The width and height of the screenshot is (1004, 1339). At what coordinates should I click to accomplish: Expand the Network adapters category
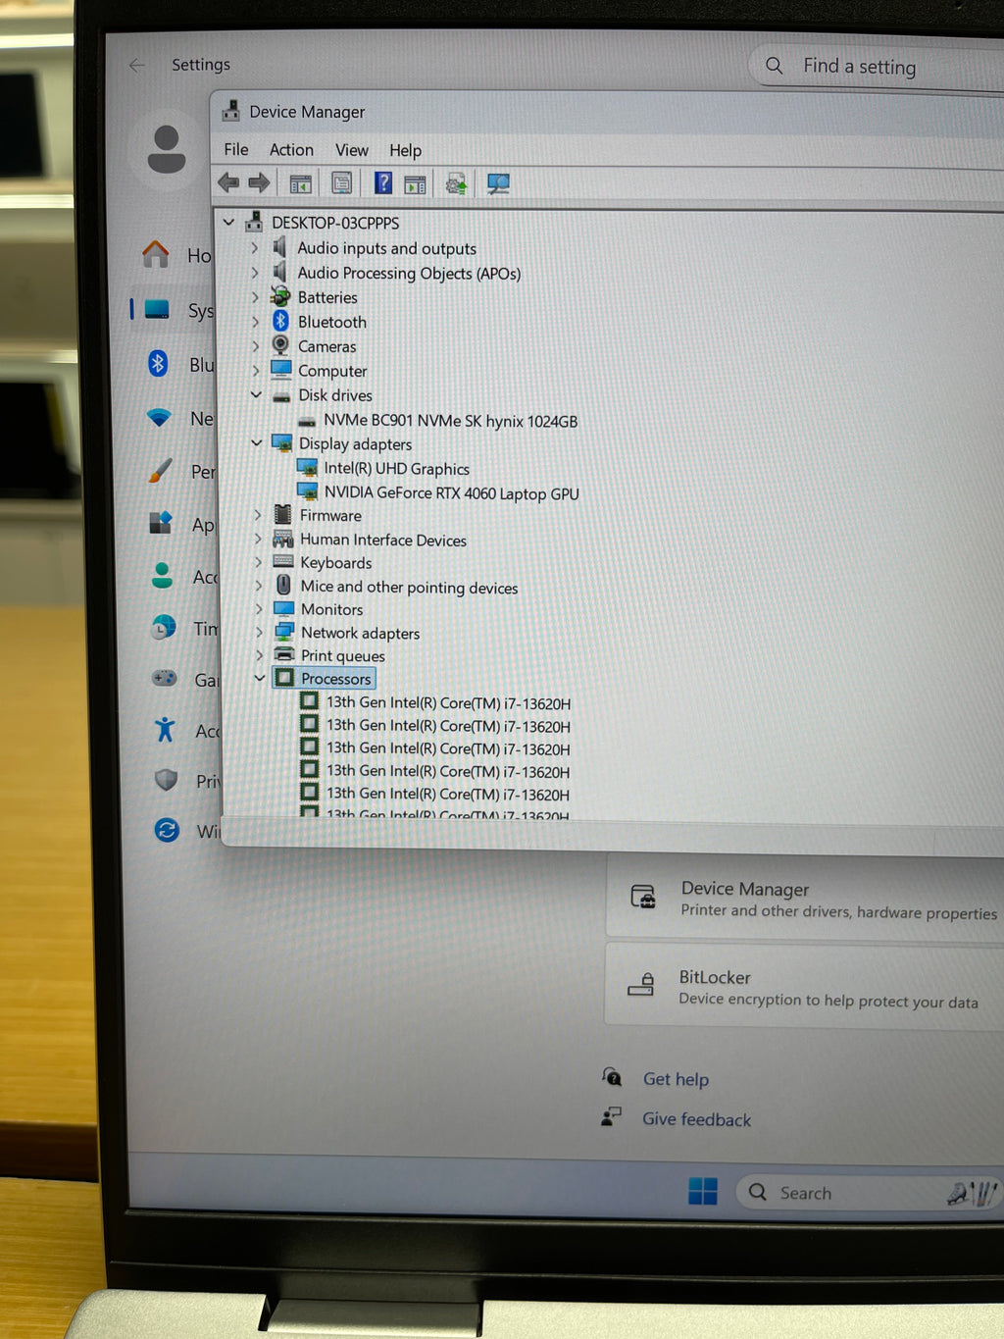[259, 633]
